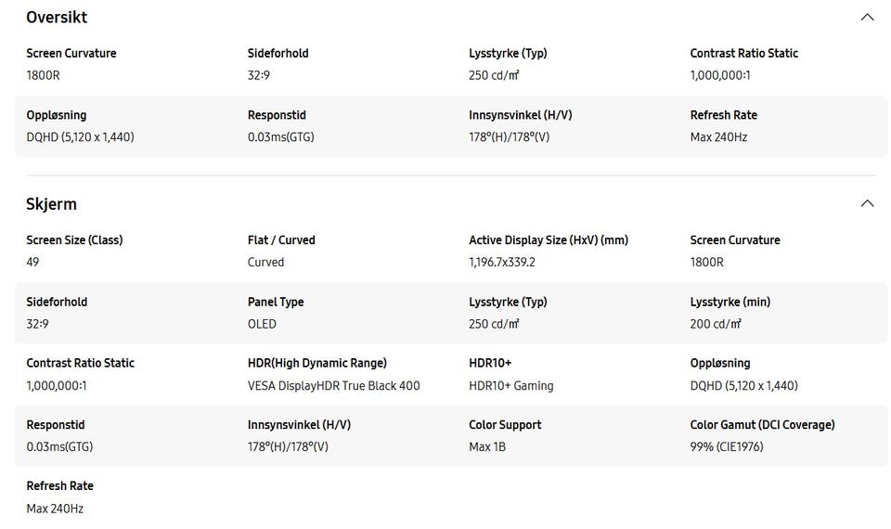Click the Innsynsvinkel (H/V) label in Oversikt

click(521, 115)
